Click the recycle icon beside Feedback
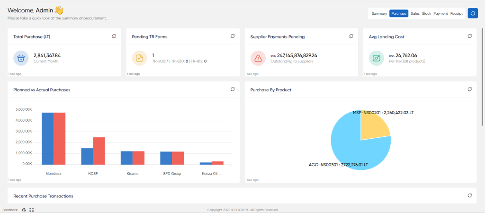Image resolution: width=485 pixels, height=213 pixels. [x=24, y=210]
